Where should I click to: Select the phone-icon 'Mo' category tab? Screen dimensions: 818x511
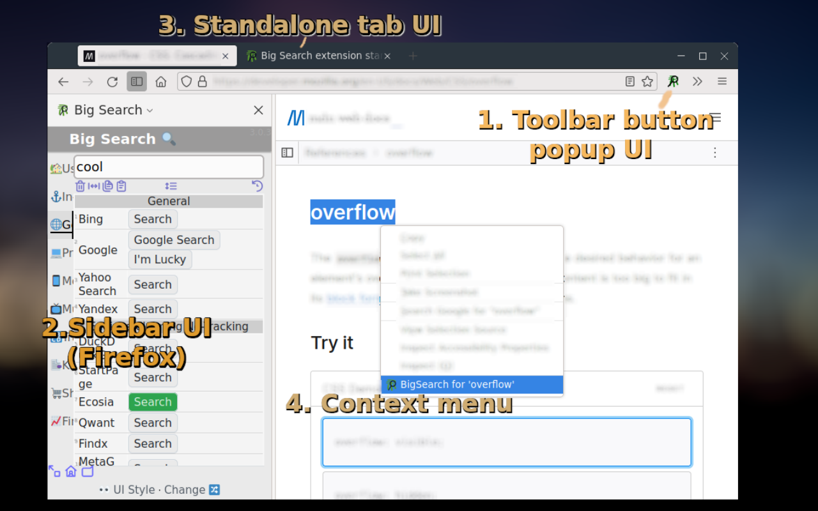click(62, 281)
